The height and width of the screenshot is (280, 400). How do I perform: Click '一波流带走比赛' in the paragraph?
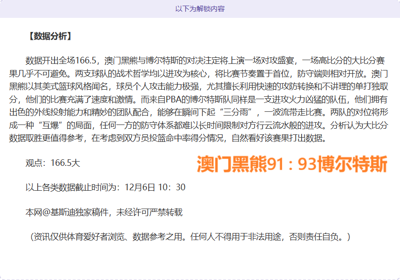(x=296, y=113)
